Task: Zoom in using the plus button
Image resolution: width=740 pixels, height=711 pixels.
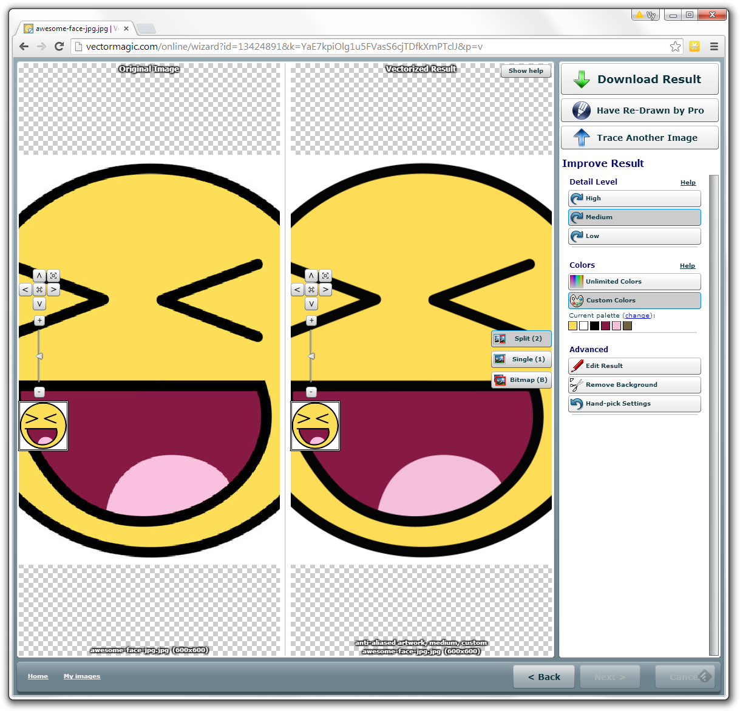Action: [x=39, y=320]
